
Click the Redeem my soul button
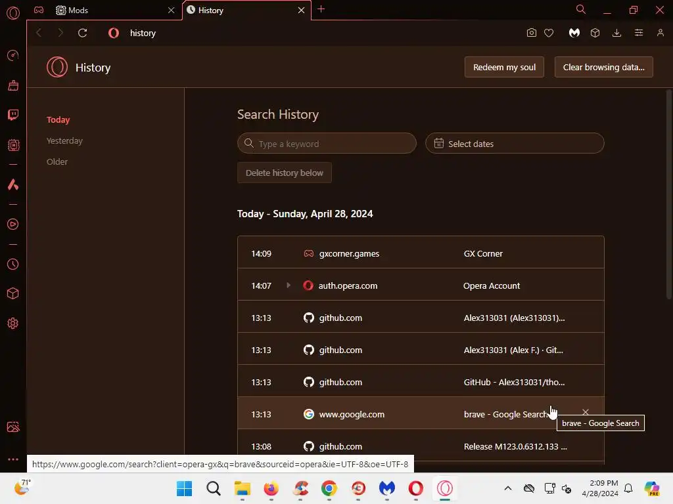(504, 68)
